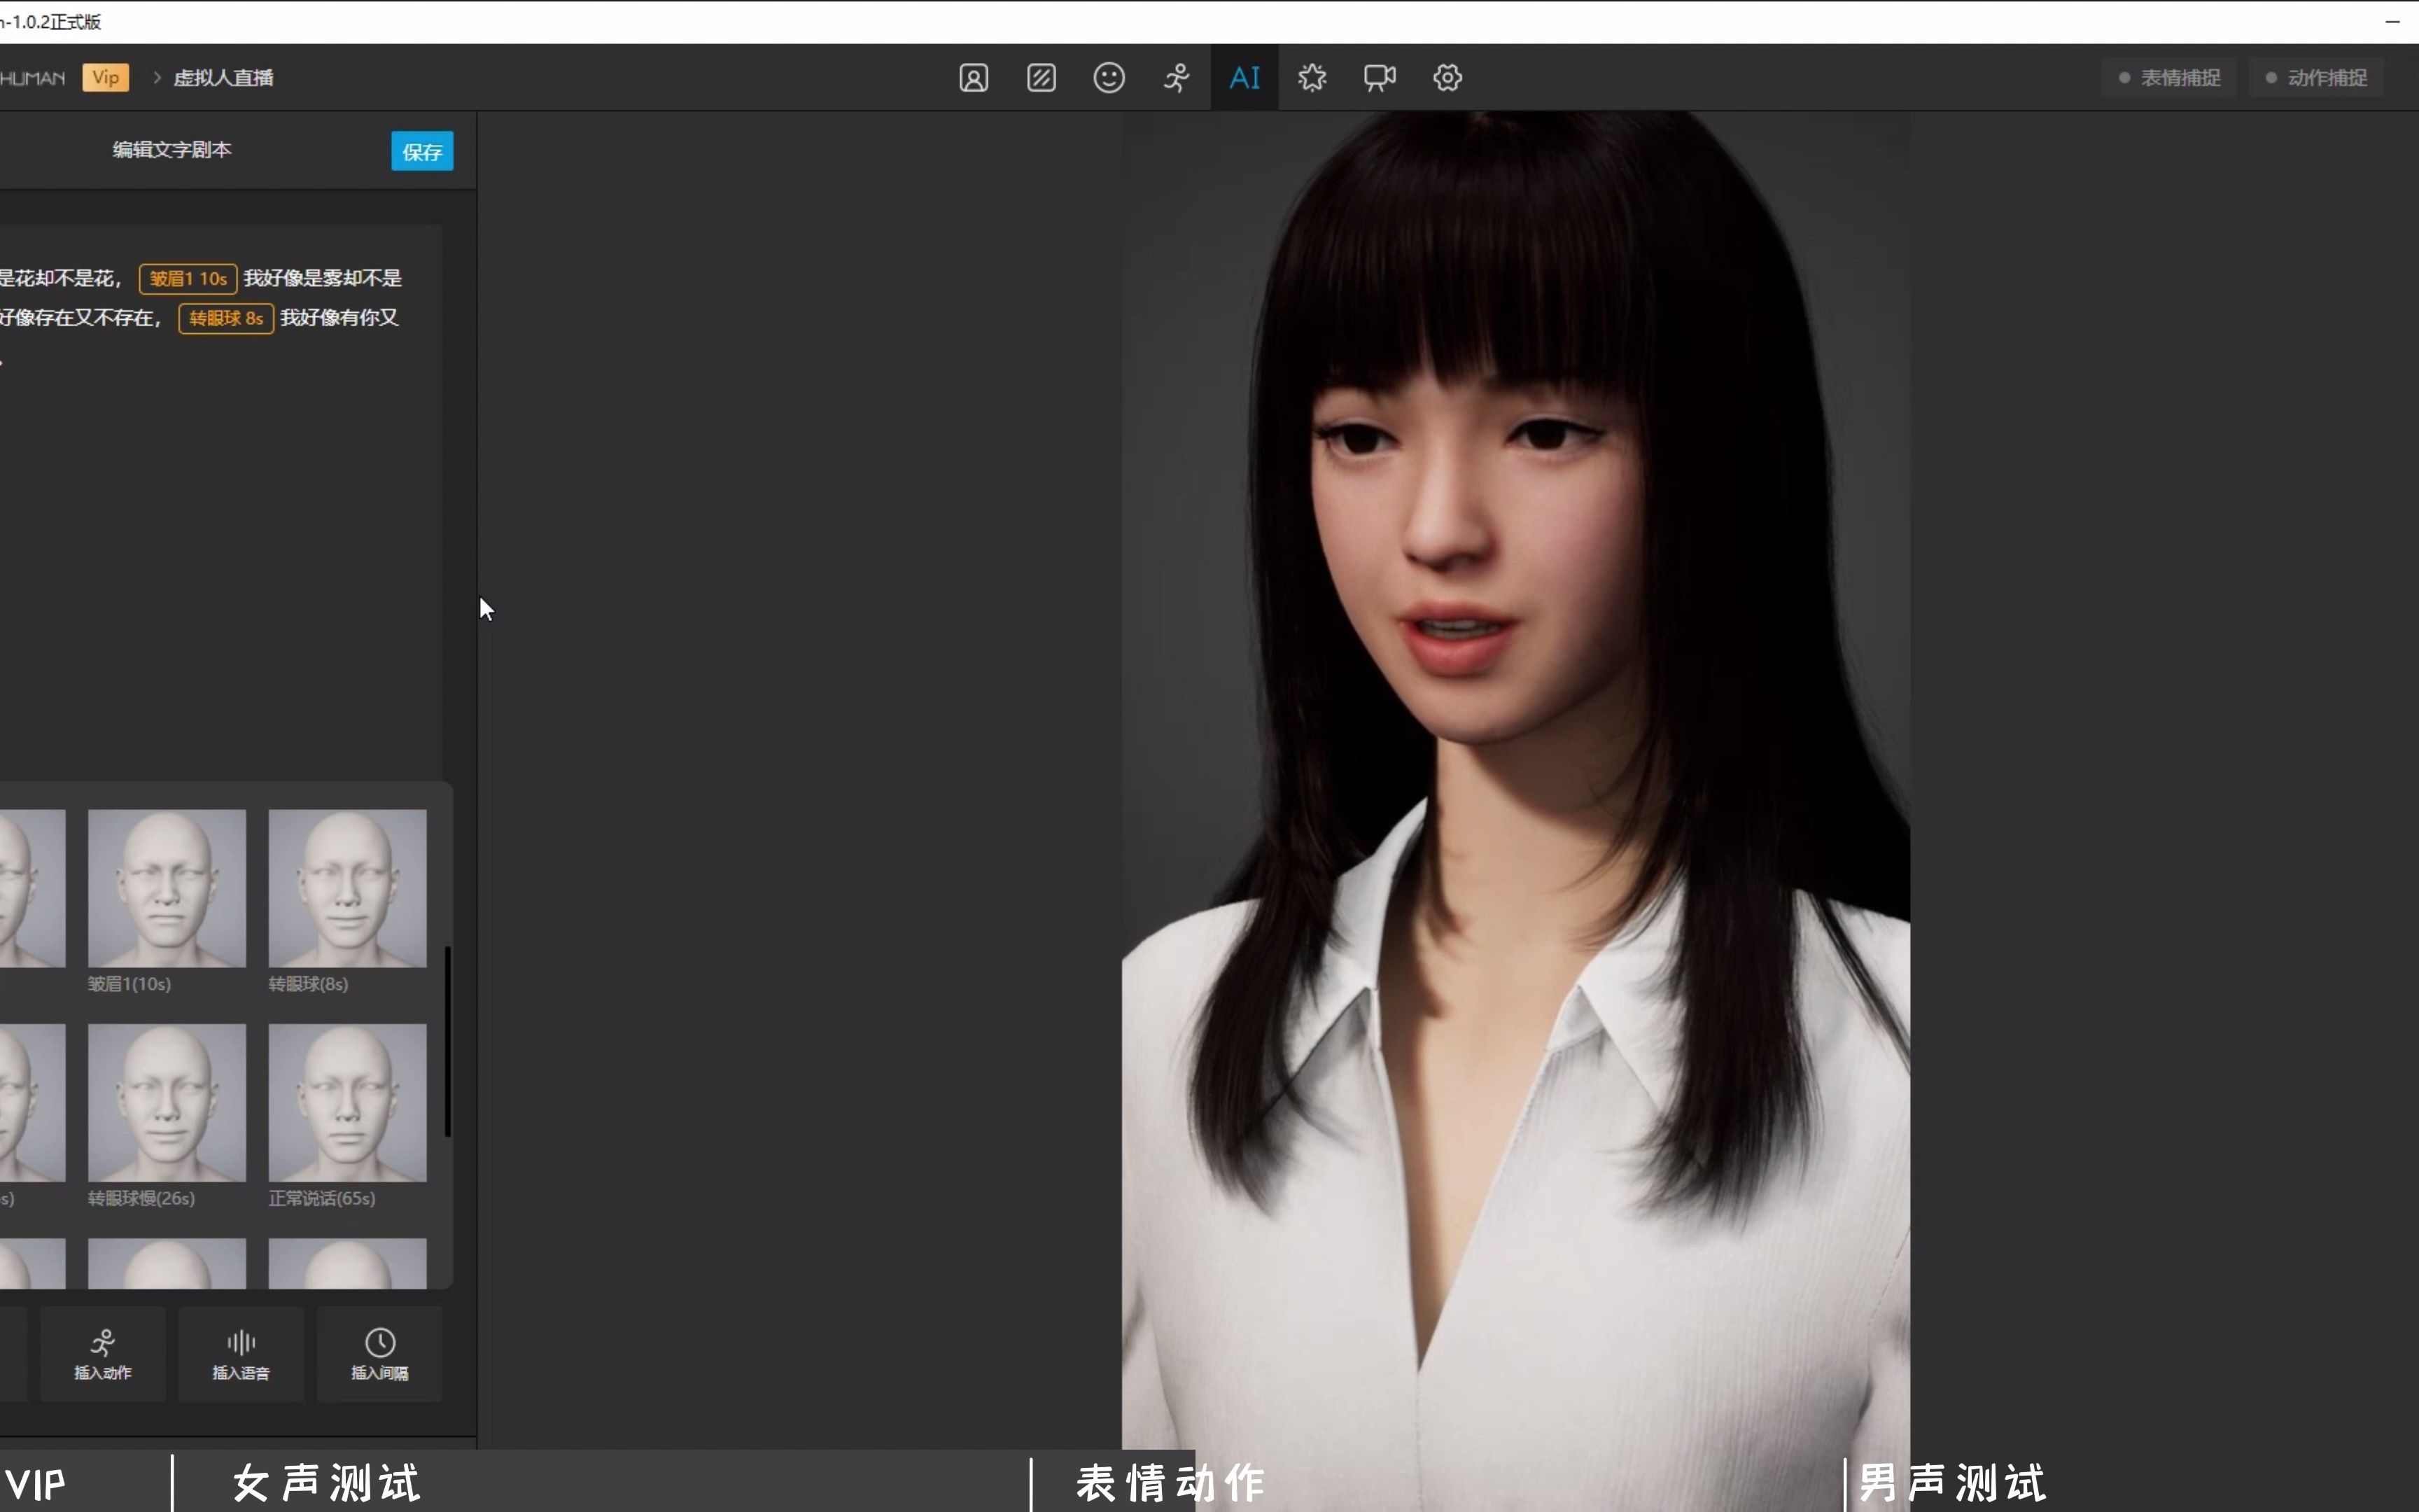Click the 编辑文字剧本 panel title
The width and height of the screenshot is (2419, 1512).
172,150
